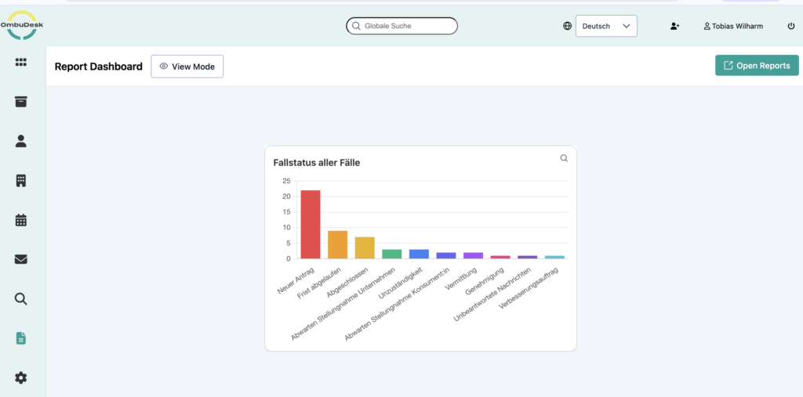Image resolution: width=803 pixels, height=397 pixels.
Task: Click the add user icon
Action: (674, 26)
